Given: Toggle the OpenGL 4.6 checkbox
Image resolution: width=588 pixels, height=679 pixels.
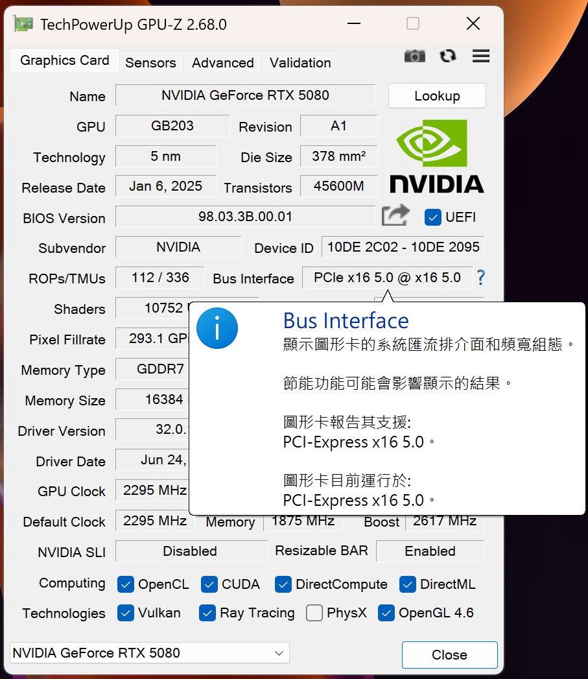Looking at the screenshot, I should point(386,613).
